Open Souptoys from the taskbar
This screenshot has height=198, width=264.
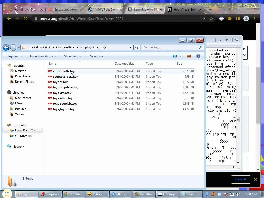[50, 194]
